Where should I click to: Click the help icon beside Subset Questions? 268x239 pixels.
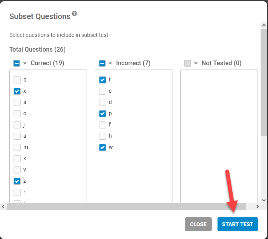pyautogui.click(x=74, y=13)
